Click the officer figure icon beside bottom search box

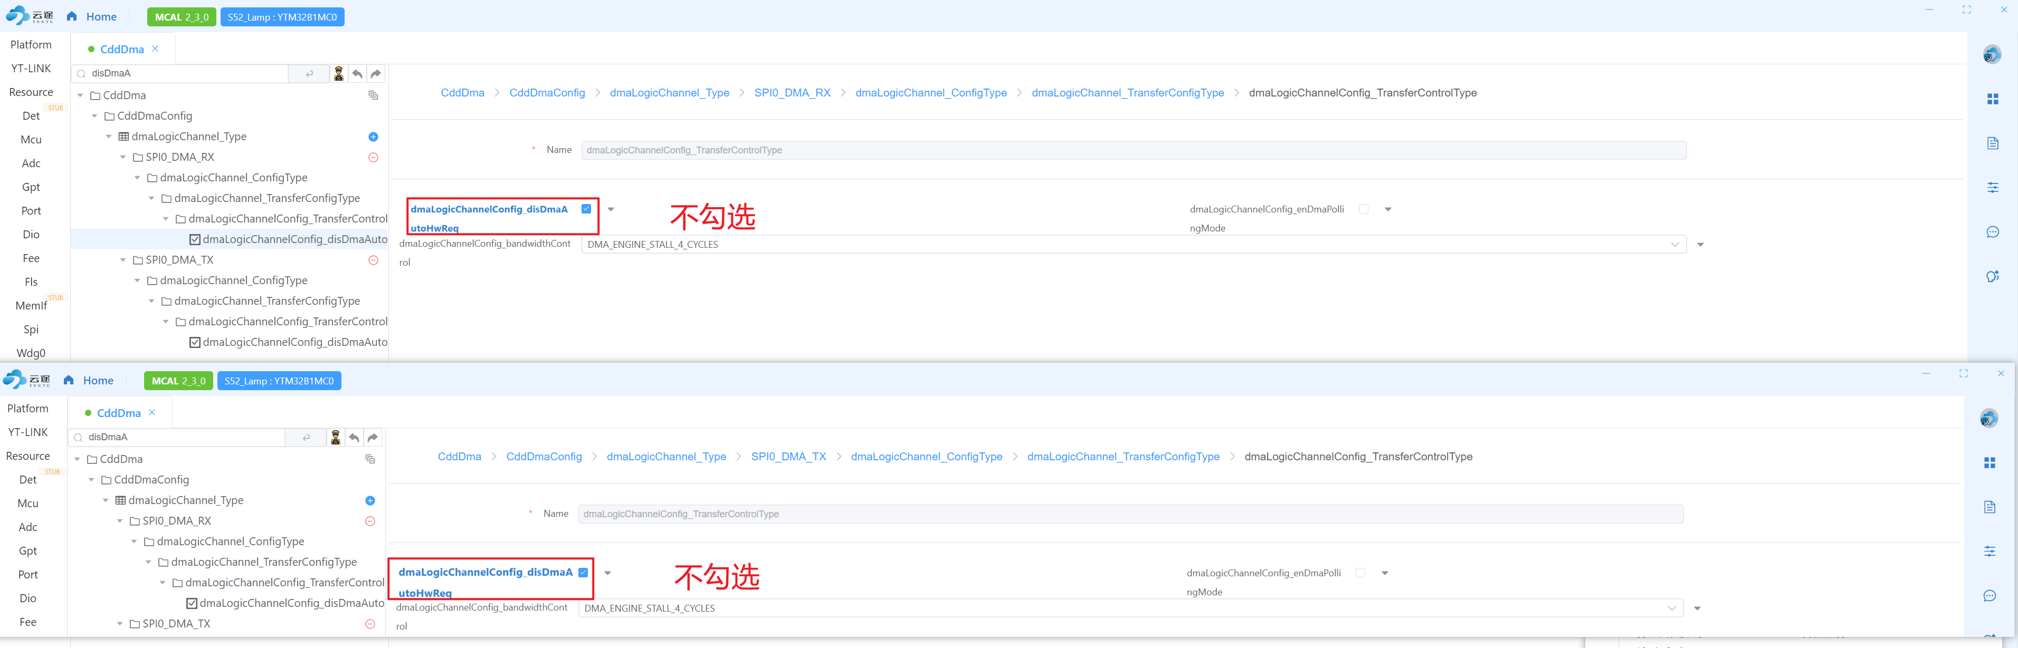click(335, 438)
